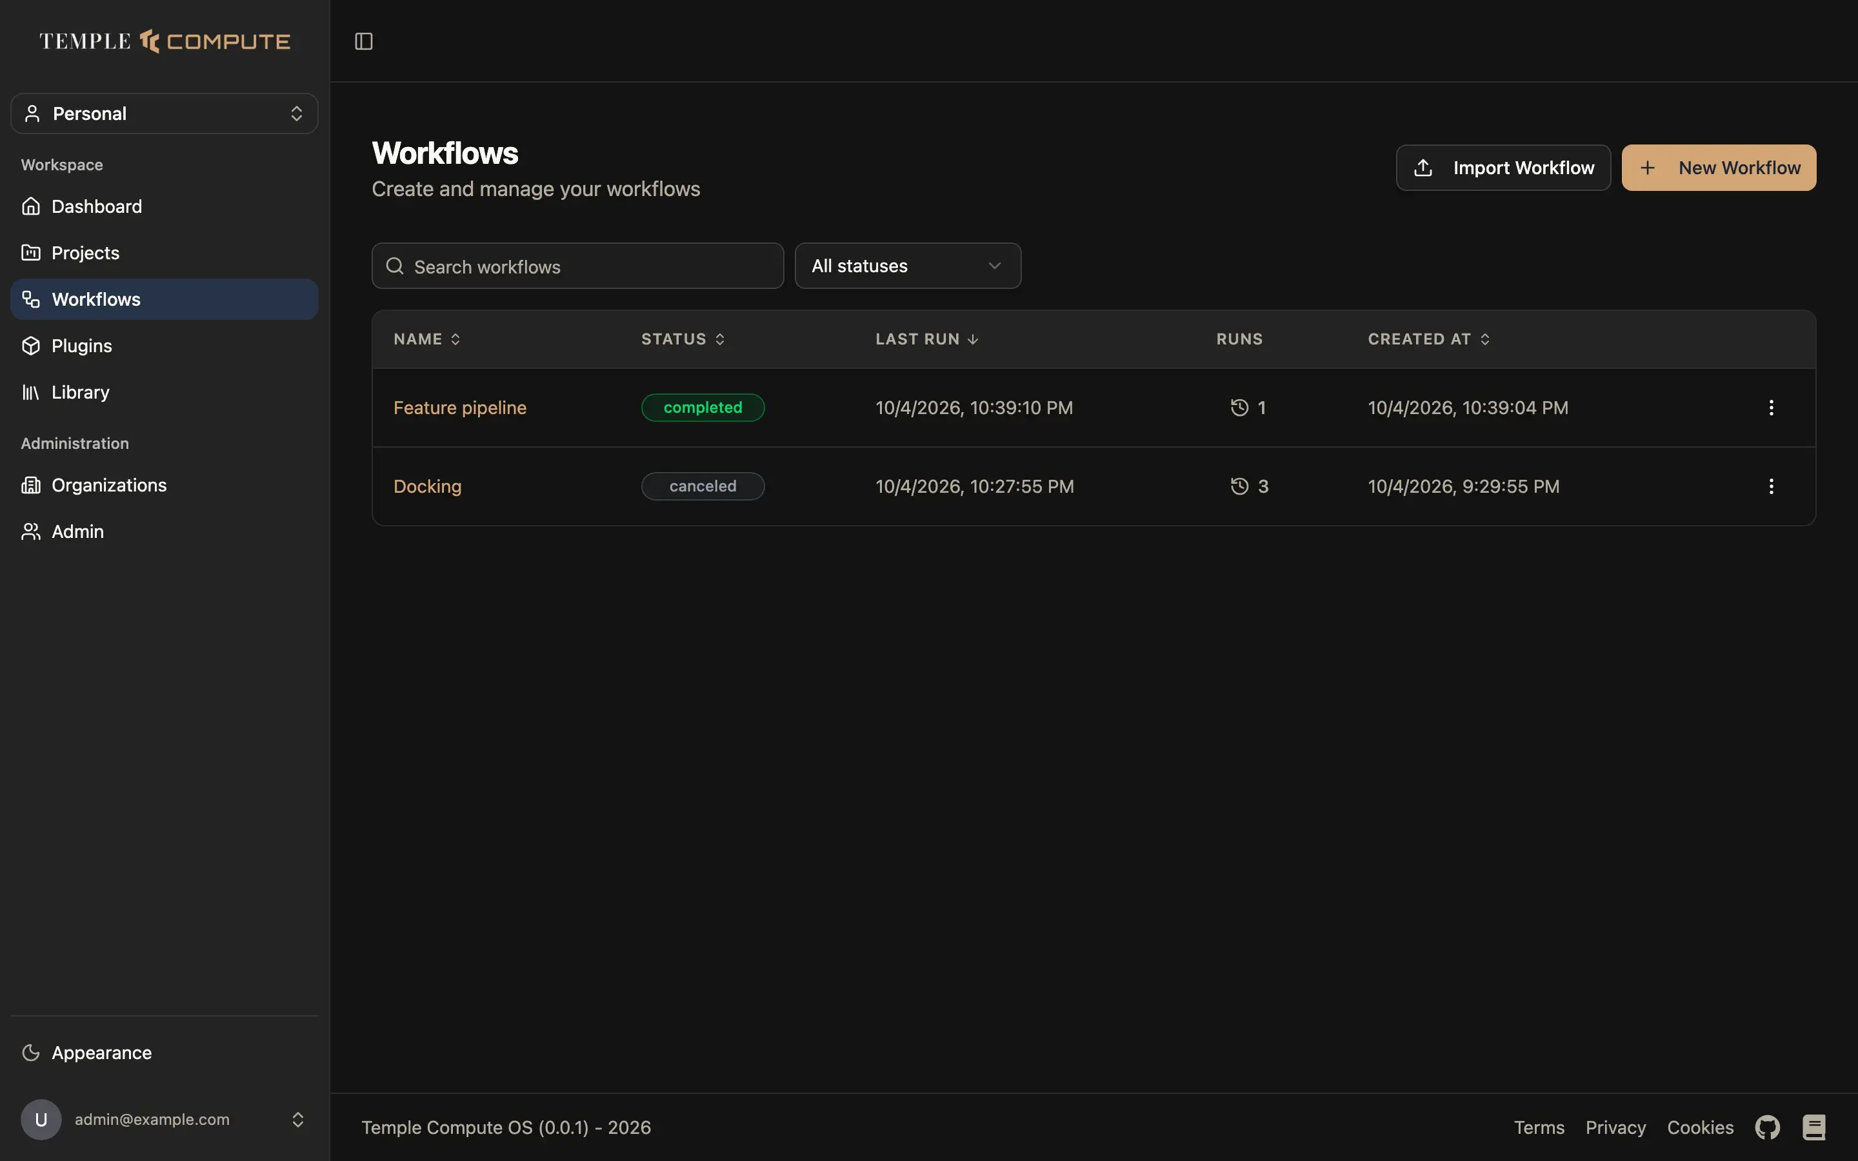Open Projects in sidebar
Viewport: 1858px width, 1161px height.
165,253
